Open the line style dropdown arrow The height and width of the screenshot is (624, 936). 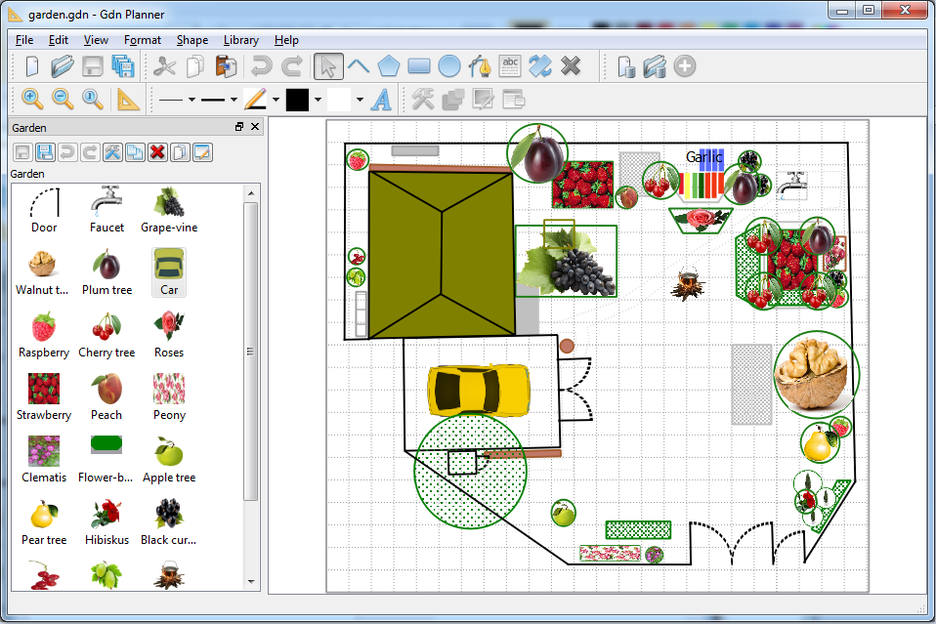pos(192,100)
